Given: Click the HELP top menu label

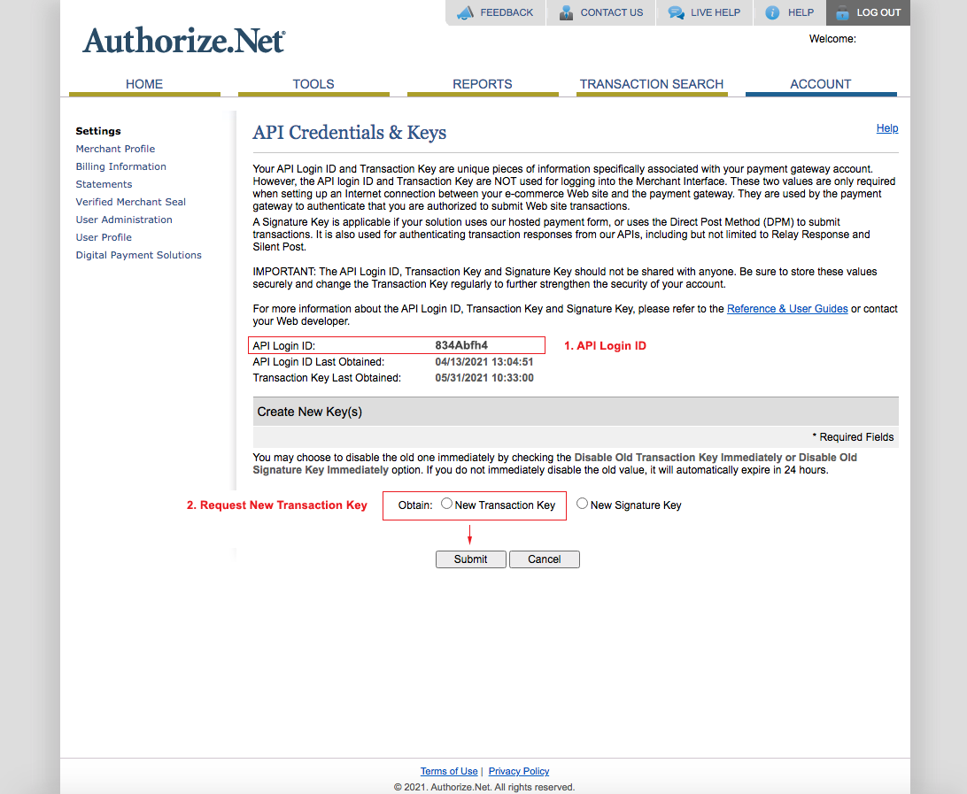Looking at the screenshot, I should pos(801,12).
